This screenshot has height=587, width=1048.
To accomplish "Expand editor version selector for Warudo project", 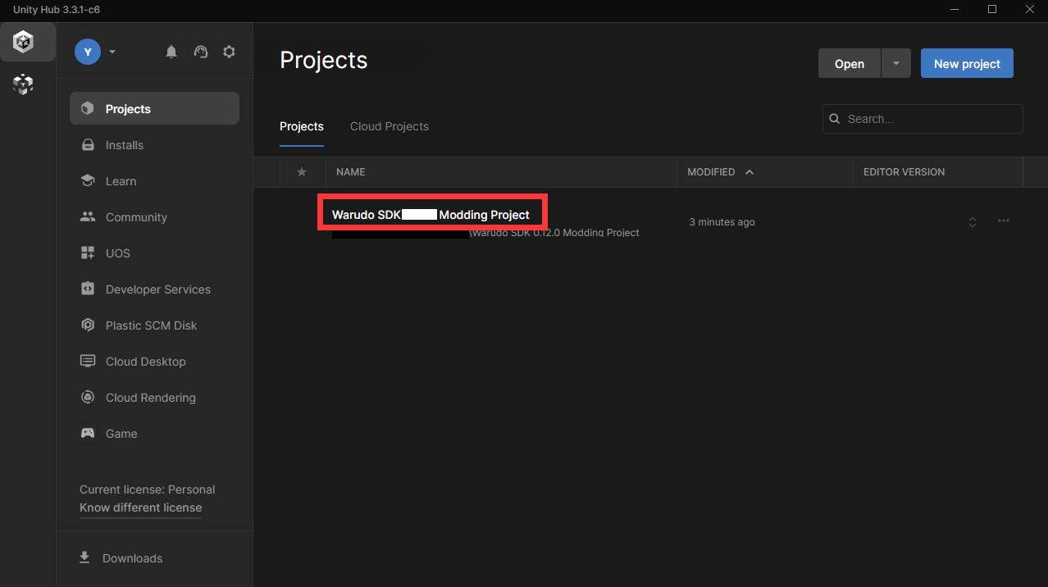I will pyautogui.click(x=973, y=222).
